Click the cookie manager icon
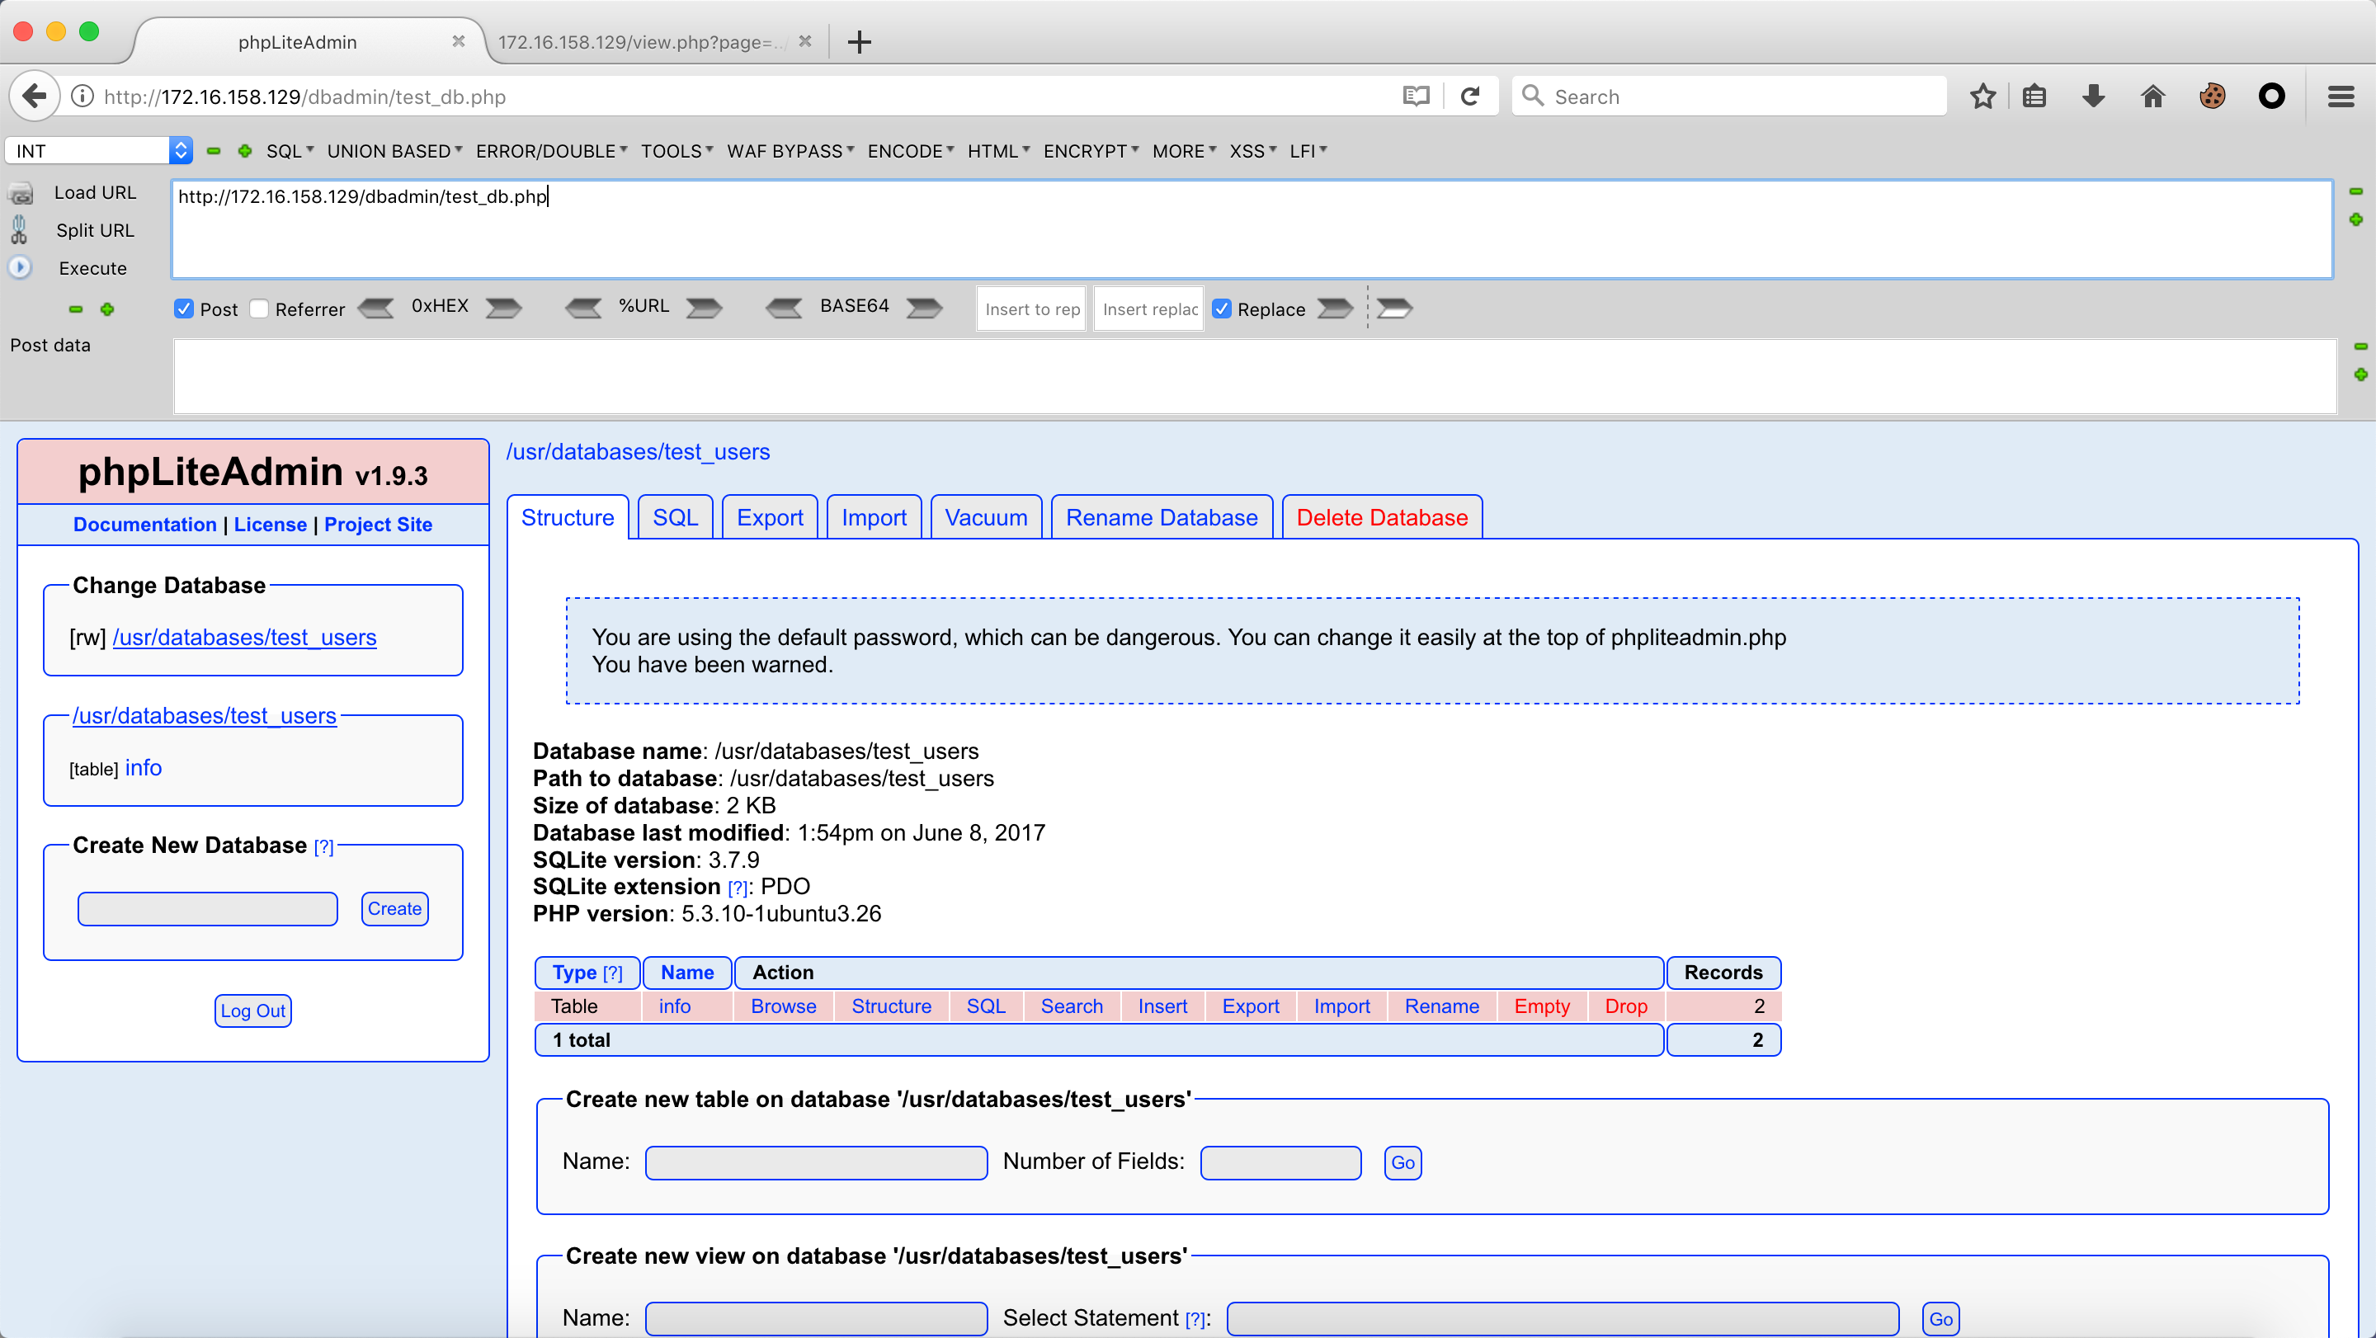This screenshot has width=2376, height=1338. click(x=2212, y=96)
